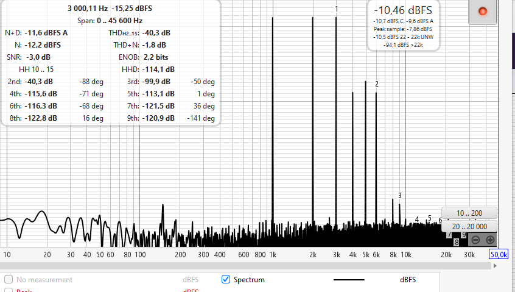Click the Span 0 .. 45 600 Hz text
The width and height of the screenshot is (515, 292).
pos(110,20)
